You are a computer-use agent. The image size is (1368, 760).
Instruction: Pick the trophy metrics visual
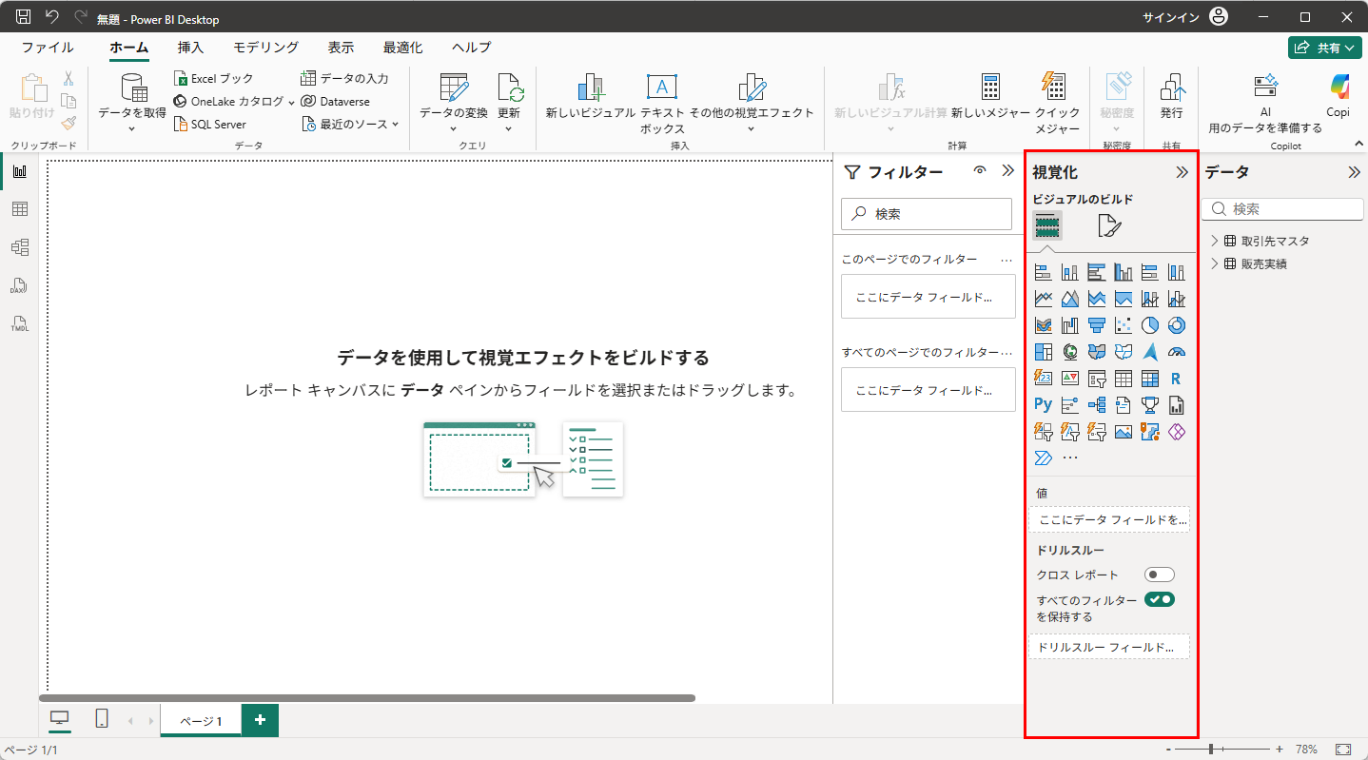coord(1150,405)
